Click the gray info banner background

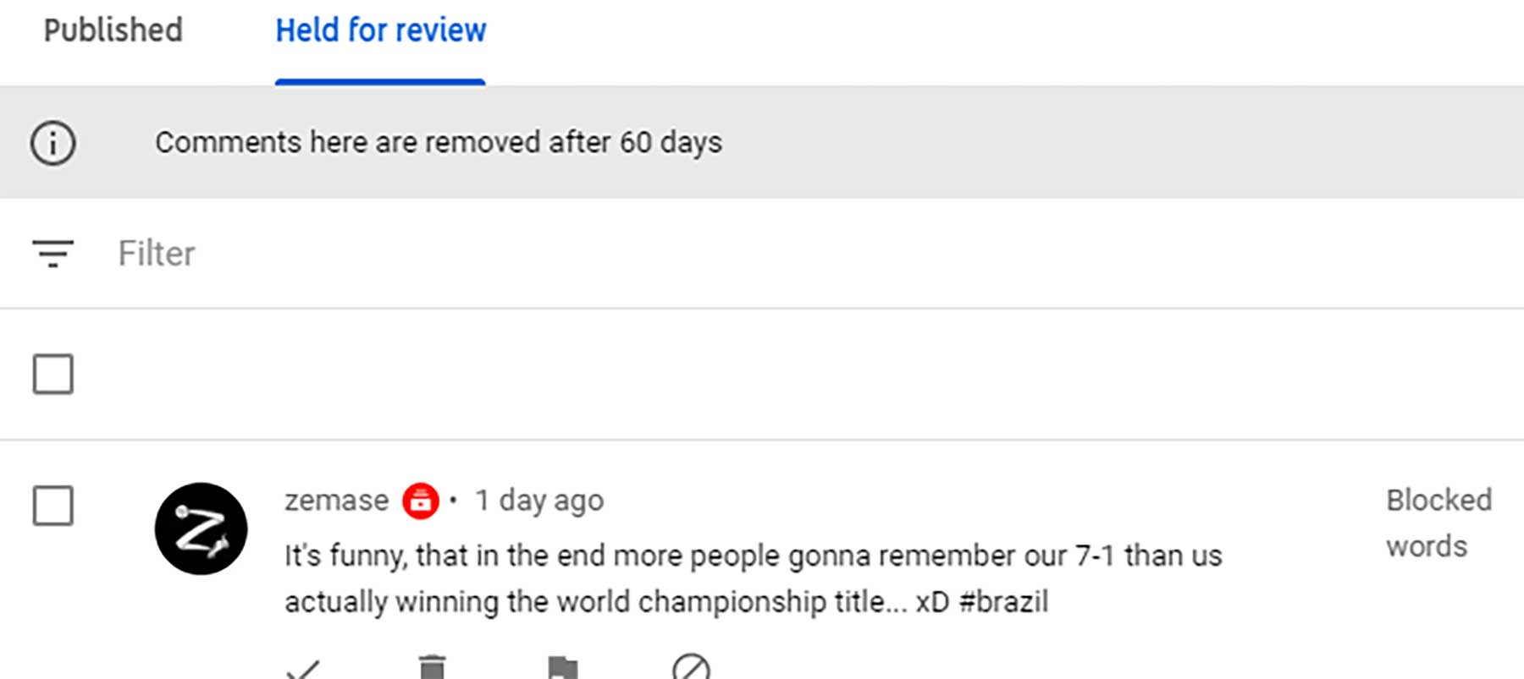(x=1101, y=142)
